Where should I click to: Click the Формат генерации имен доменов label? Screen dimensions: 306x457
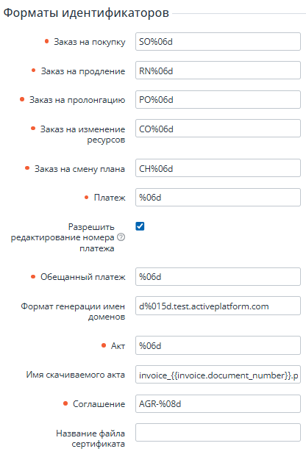tap(73, 312)
